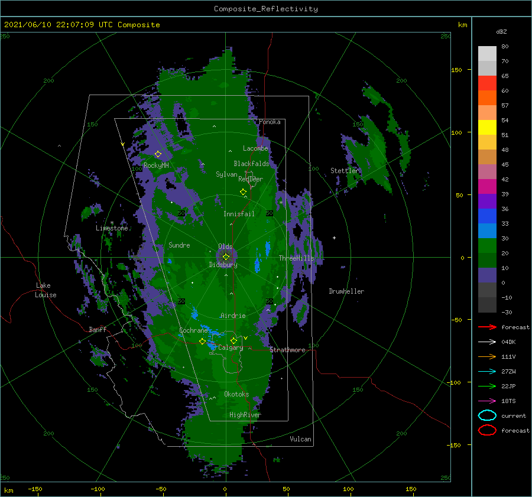Select the orange 111V arrow icon
This screenshot has width=532, height=497.
487,356
